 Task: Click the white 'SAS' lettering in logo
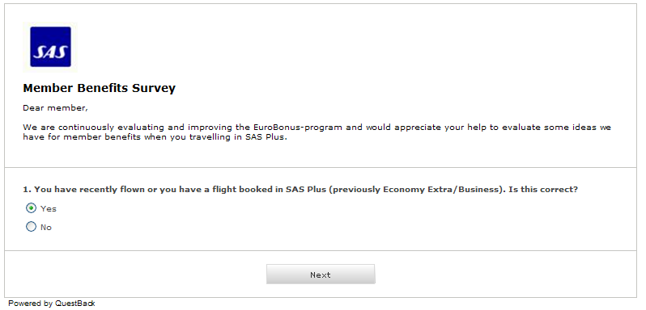tap(50, 52)
